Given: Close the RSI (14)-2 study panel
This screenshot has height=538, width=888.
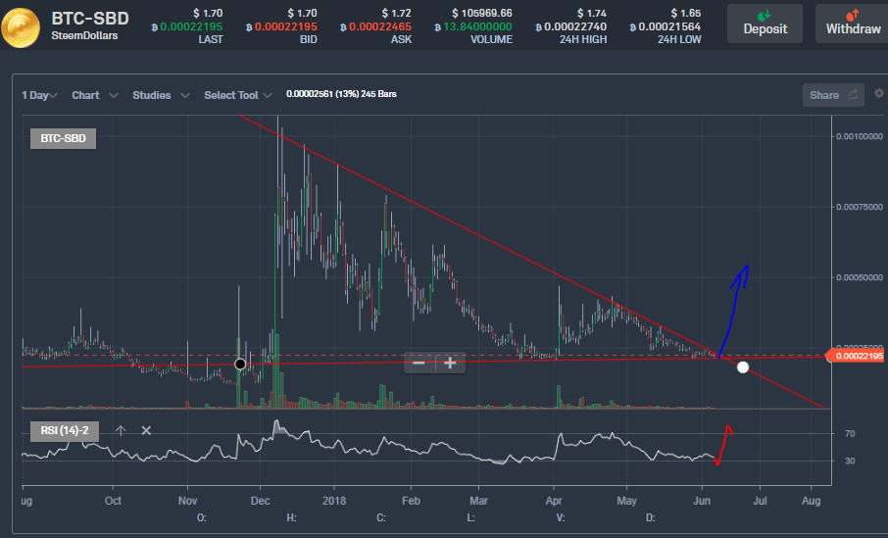Looking at the screenshot, I should [x=146, y=430].
